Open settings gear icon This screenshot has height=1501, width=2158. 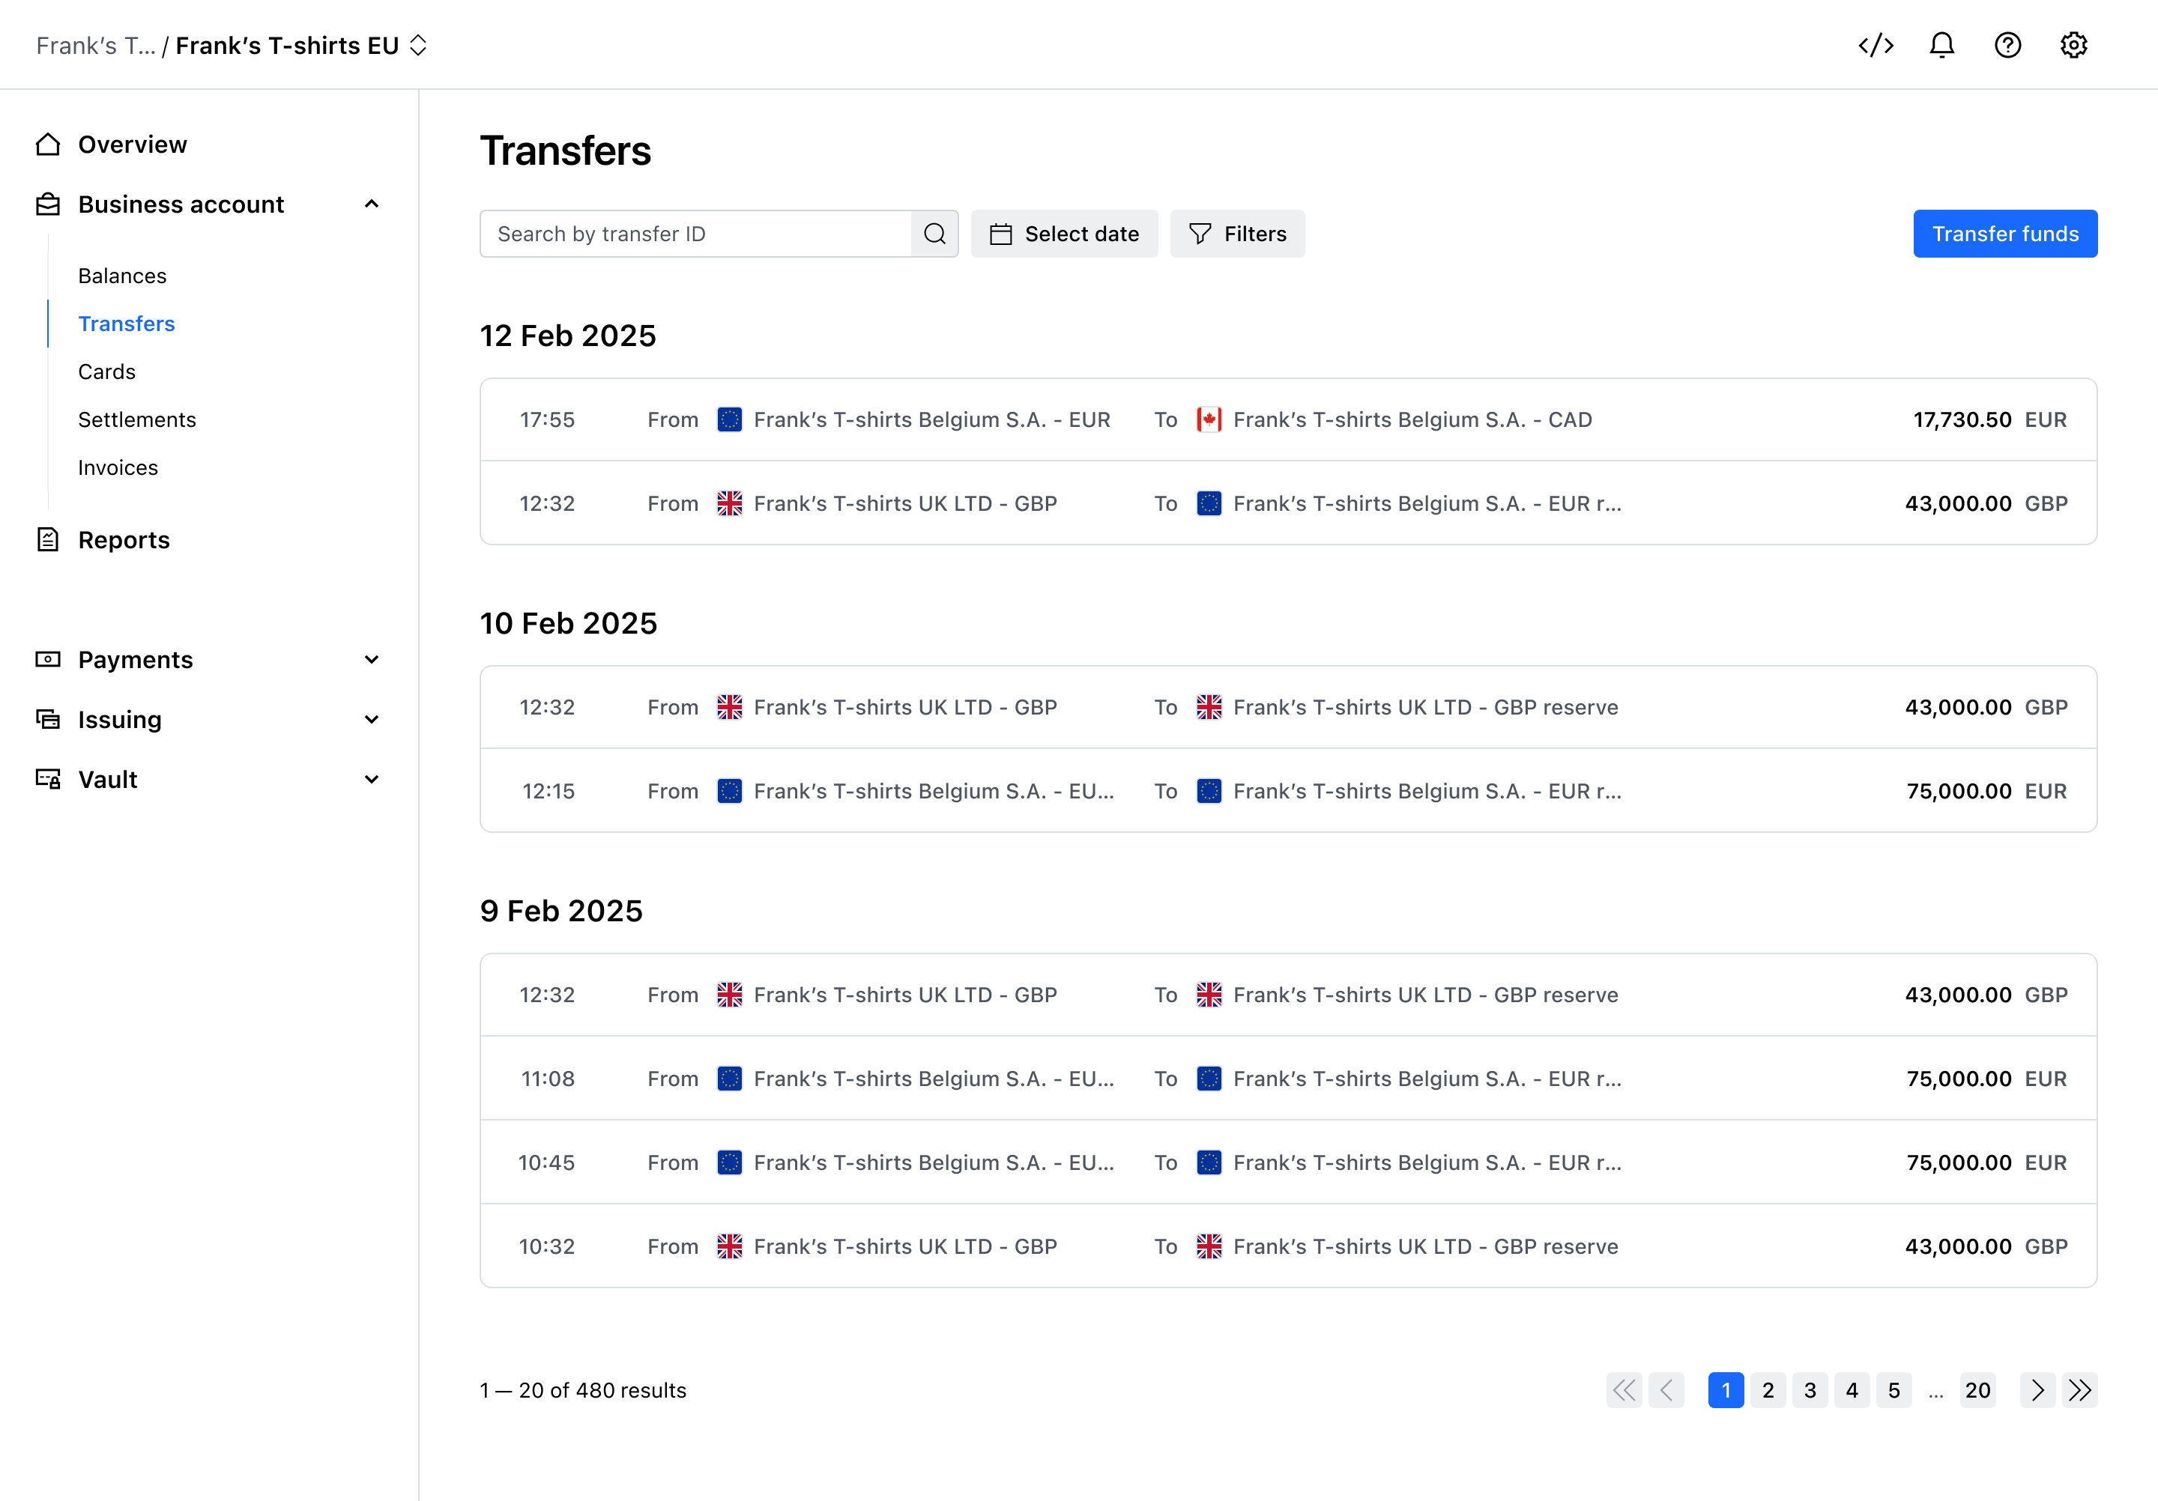(2073, 45)
